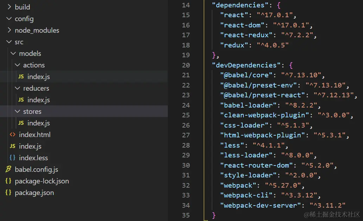Click JS icon of index.js under src

(13, 146)
